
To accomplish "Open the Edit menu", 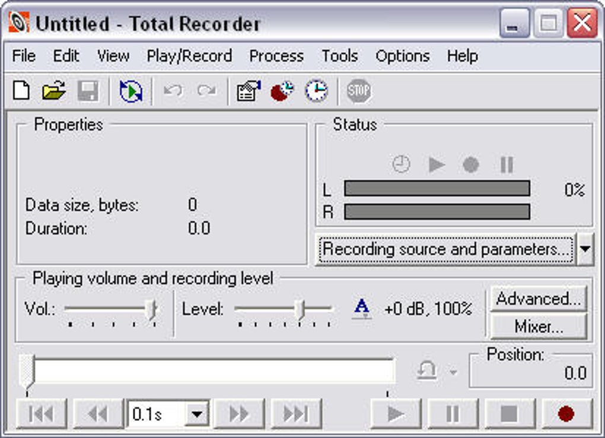I will 66,56.
